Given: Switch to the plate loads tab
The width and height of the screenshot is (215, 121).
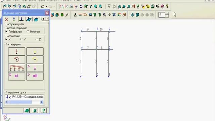Looking at the screenshot, I should pyautogui.click(x=29, y=19).
